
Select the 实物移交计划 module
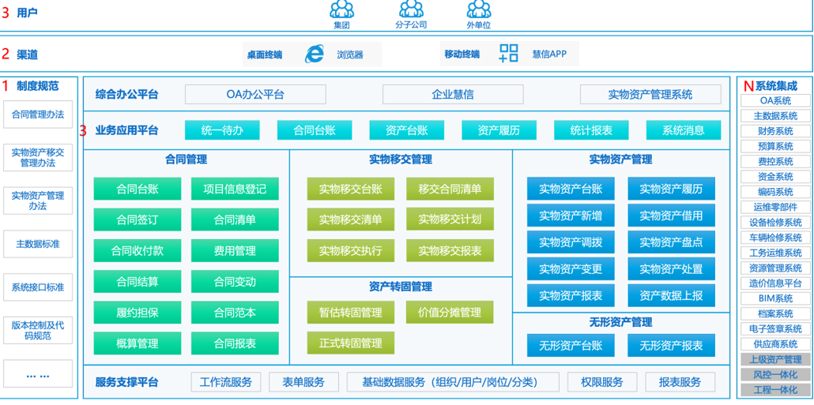tap(449, 219)
